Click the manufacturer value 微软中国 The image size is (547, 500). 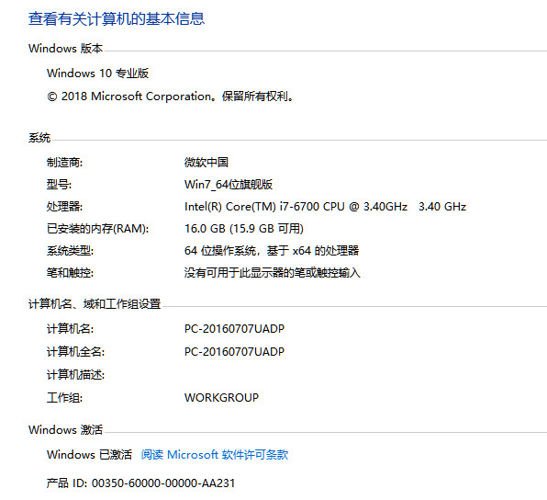tap(207, 162)
